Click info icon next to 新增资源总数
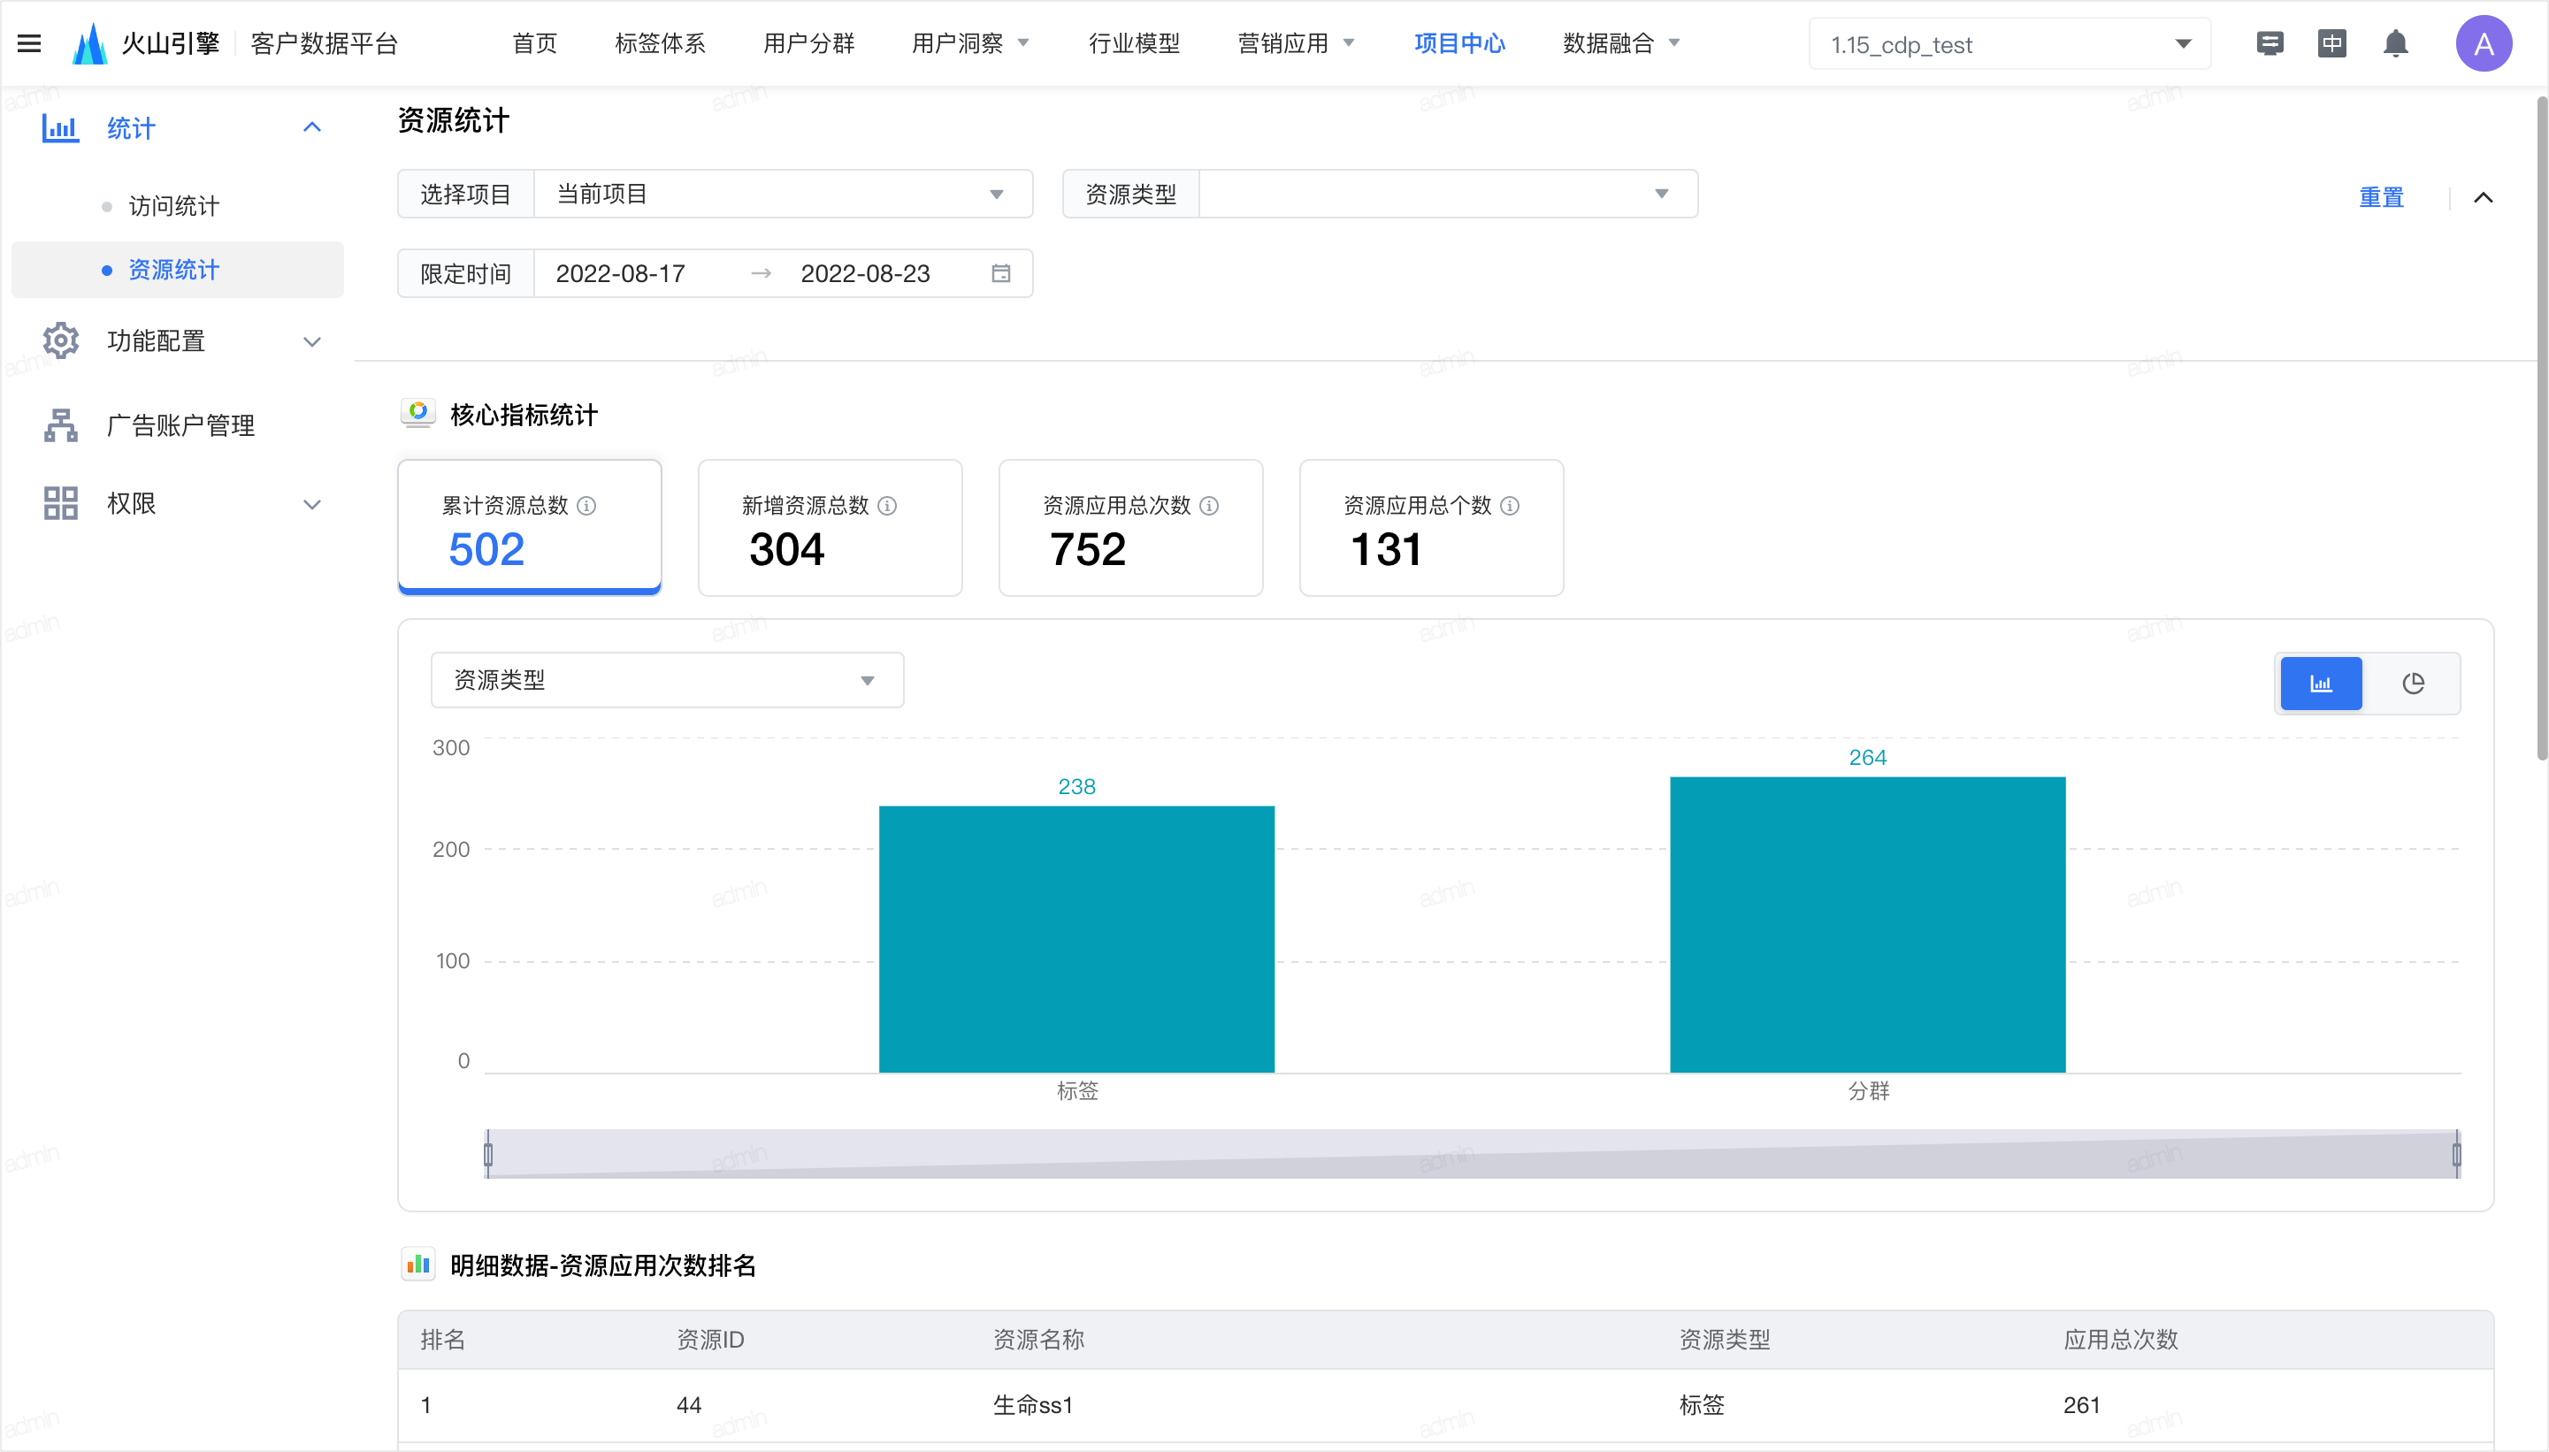The width and height of the screenshot is (2549, 1452). (x=886, y=506)
